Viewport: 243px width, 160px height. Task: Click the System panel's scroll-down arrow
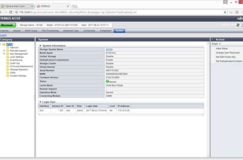click(208, 156)
